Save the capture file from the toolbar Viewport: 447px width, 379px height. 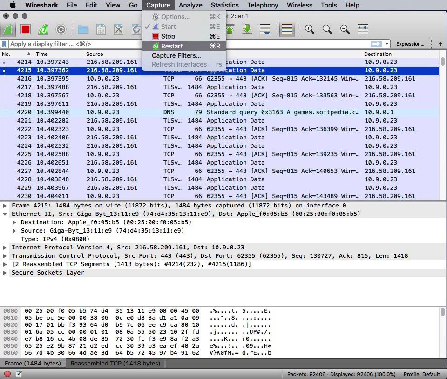tap(101, 29)
